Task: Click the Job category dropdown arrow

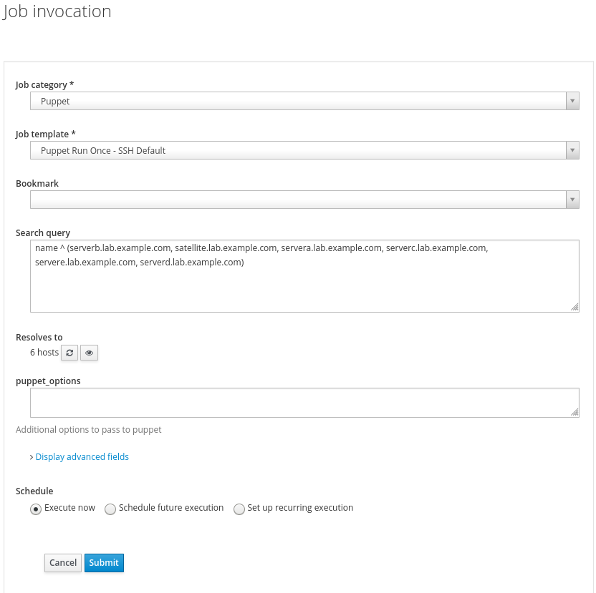Action: point(572,101)
